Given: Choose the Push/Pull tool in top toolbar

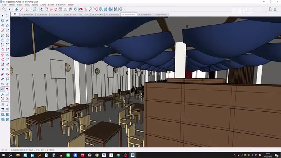Looking at the screenshot, I should pos(42,9).
